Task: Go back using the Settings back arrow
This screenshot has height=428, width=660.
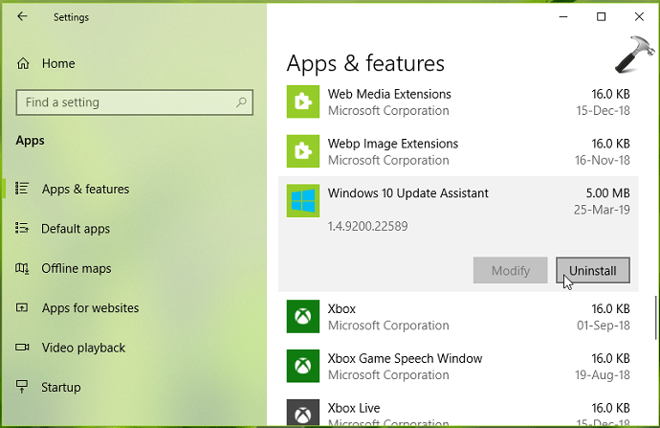Action: click(22, 16)
